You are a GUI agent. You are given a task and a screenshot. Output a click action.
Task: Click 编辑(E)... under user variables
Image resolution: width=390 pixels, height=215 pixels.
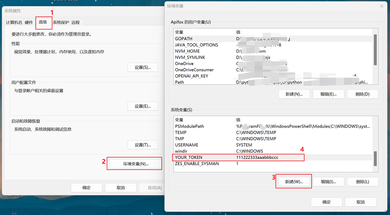pos(328,94)
